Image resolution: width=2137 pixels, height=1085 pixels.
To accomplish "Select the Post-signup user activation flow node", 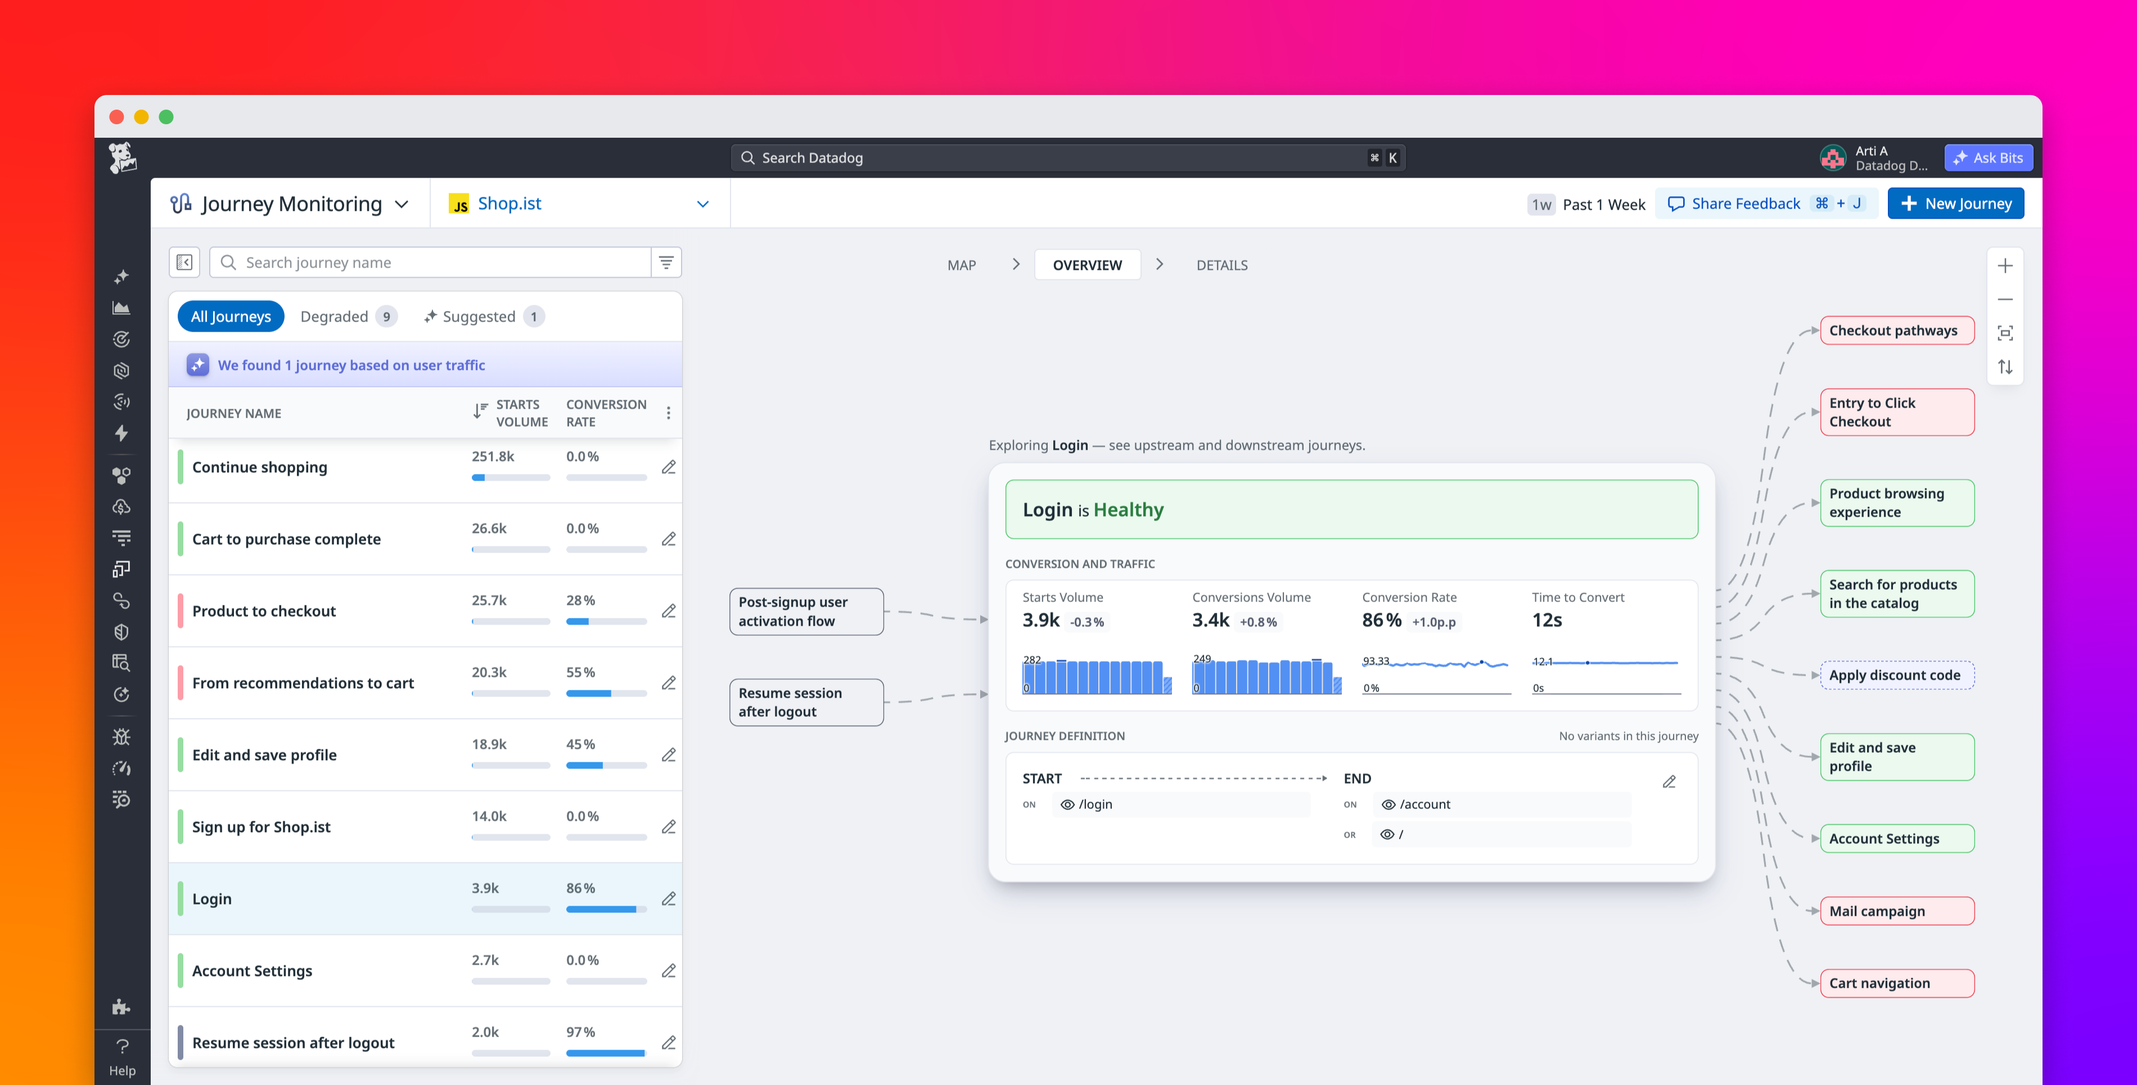I will pyautogui.click(x=805, y=611).
